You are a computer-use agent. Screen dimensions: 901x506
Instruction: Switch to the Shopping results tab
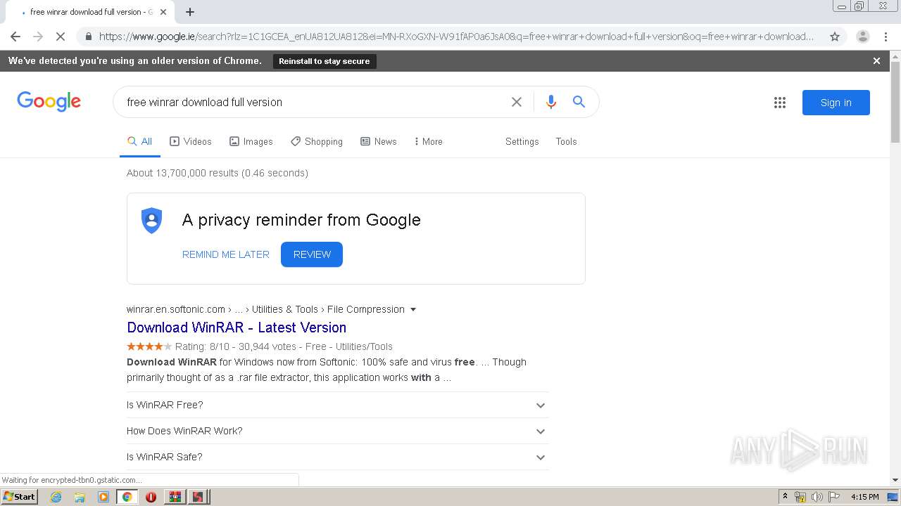pyautogui.click(x=317, y=141)
